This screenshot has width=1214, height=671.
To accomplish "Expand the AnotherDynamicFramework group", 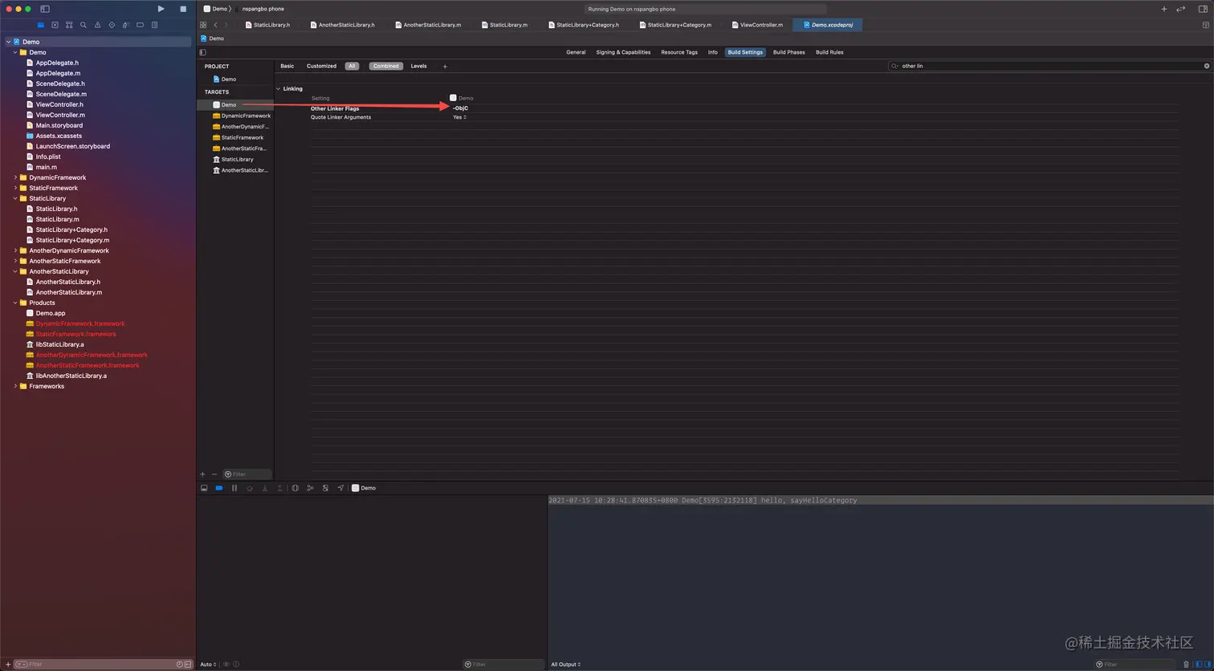I will pos(15,250).
